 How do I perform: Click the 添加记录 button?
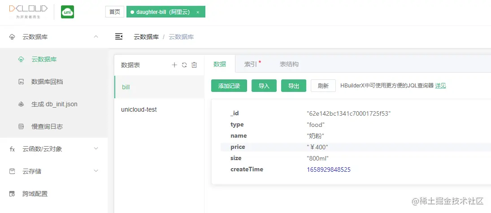[229, 86]
